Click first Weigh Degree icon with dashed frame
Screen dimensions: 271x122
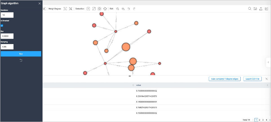click(65, 9)
